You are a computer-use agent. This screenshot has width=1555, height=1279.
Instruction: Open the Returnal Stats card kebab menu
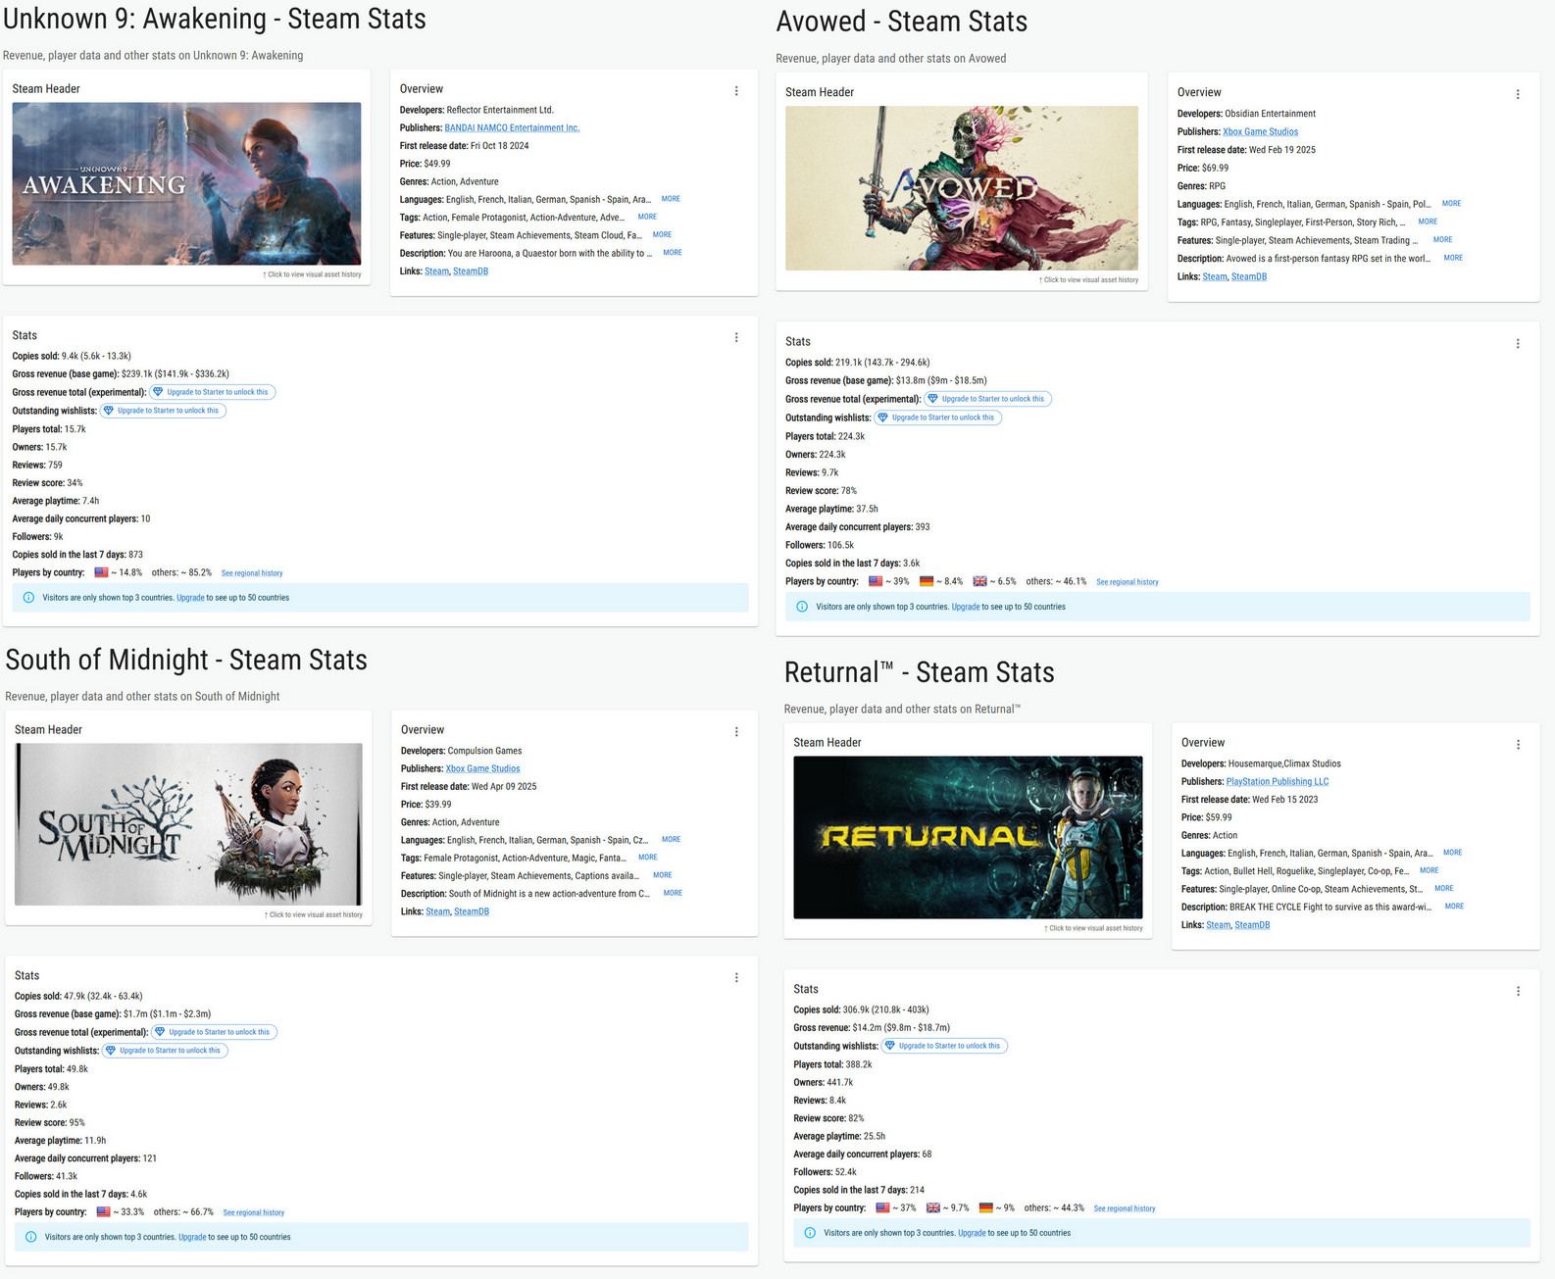(x=1518, y=992)
